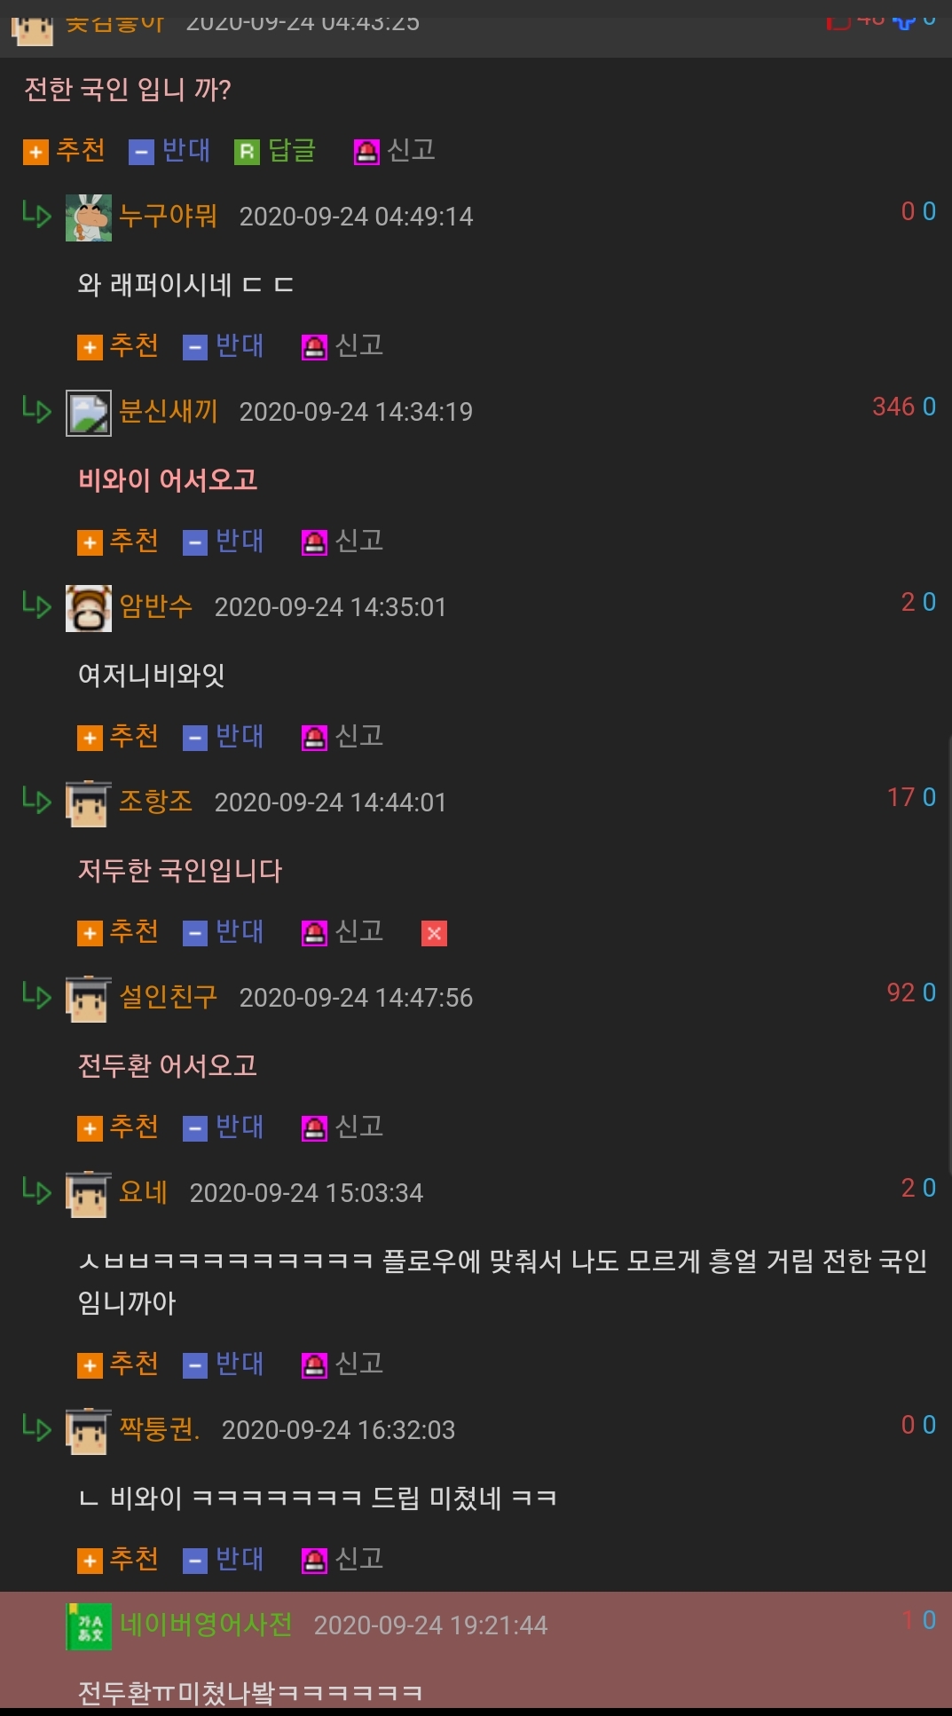Click 신고 siren icon under 누구야뭐's reply
The width and height of the screenshot is (952, 1716).
click(x=314, y=347)
